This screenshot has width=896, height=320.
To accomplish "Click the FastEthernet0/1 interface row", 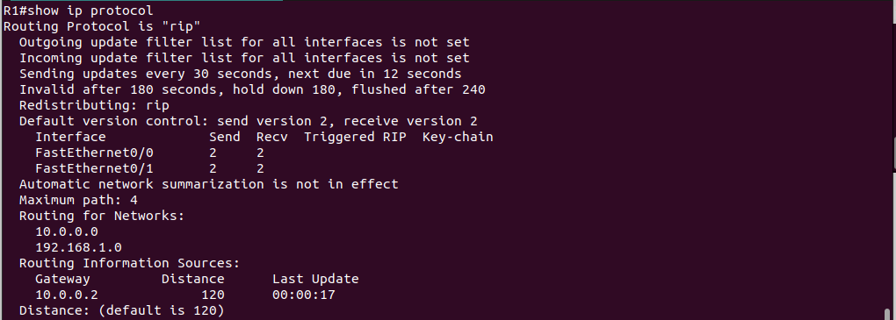I will pyautogui.click(x=149, y=169).
